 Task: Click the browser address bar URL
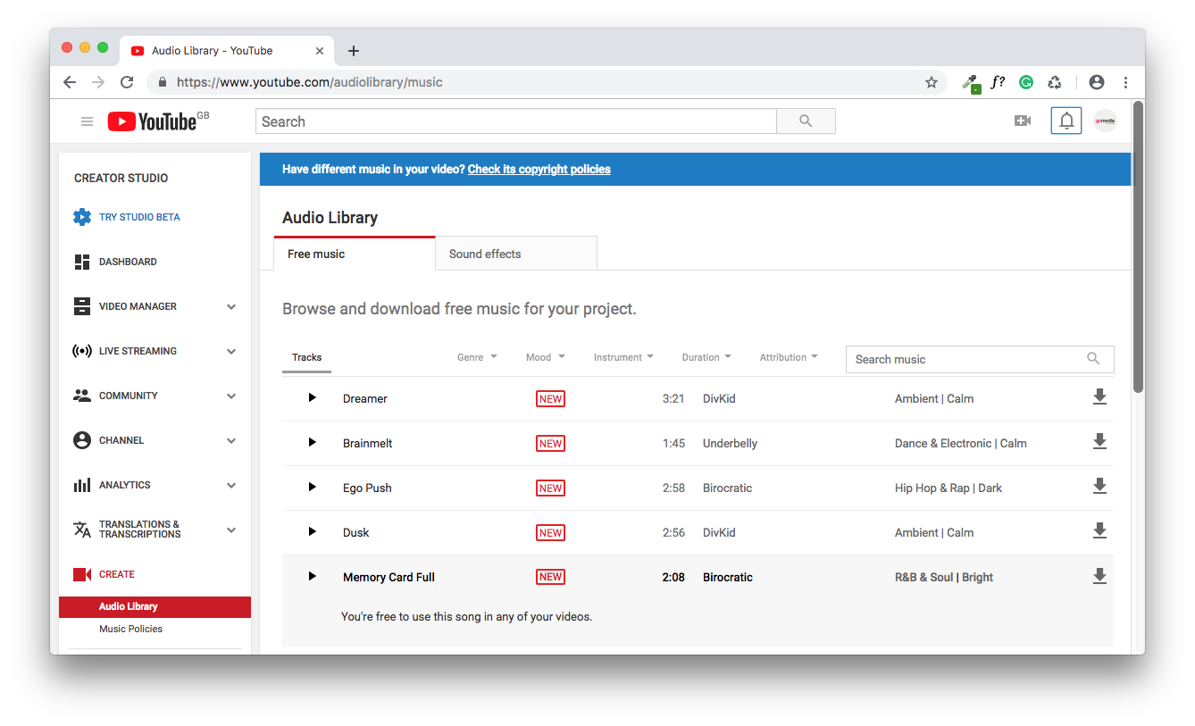click(x=310, y=82)
